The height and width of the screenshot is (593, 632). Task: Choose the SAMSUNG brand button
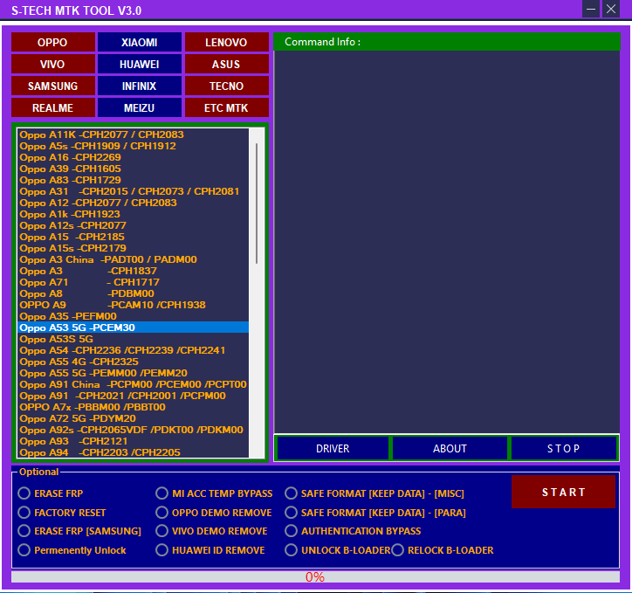(x=52, y=86)
